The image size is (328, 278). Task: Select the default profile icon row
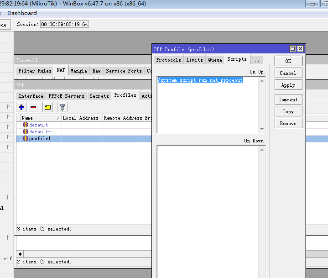coord(25,125)
